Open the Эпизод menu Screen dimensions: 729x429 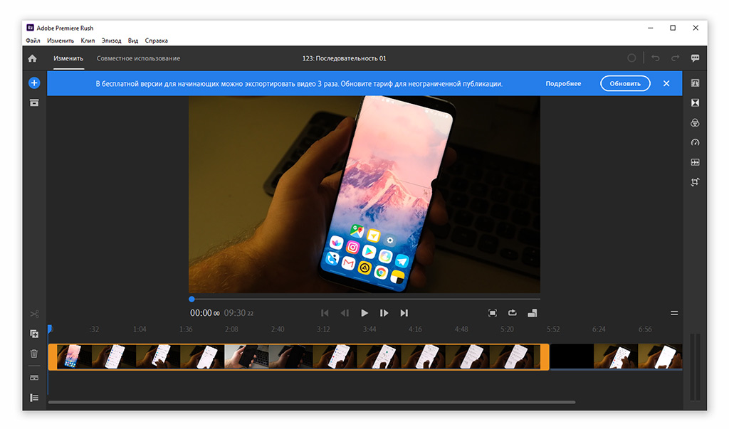click(x=112, y=41)
